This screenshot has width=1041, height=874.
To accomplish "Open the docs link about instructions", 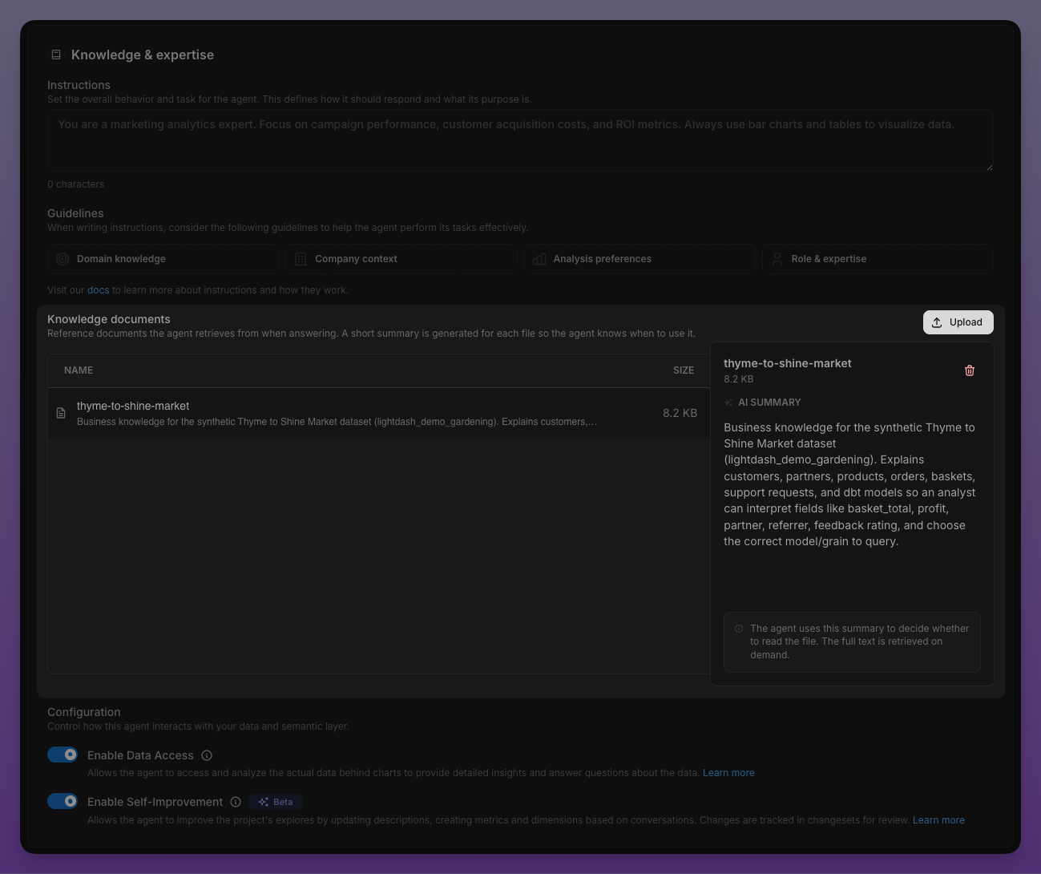I will pyautogui.click(x=98, y=290).
